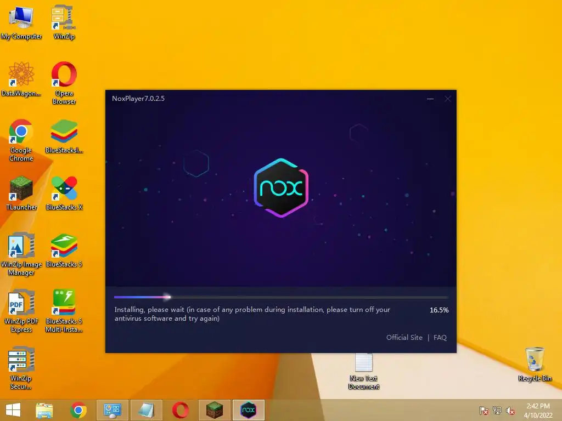This screenshot has height=421, width=562.
Task: Click the muted volume tray icon
Action: pyautogui.click(x=510, y=411)
